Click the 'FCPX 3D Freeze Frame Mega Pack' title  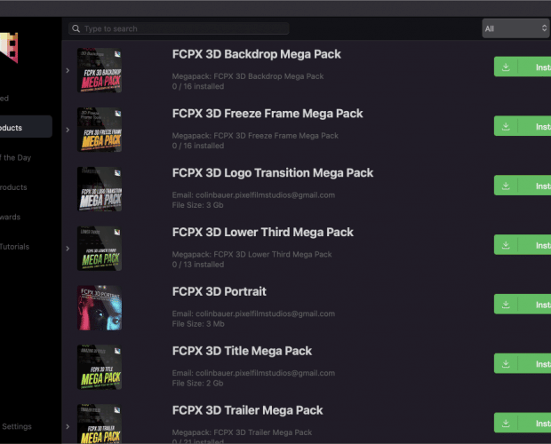(x=268, y=114)
